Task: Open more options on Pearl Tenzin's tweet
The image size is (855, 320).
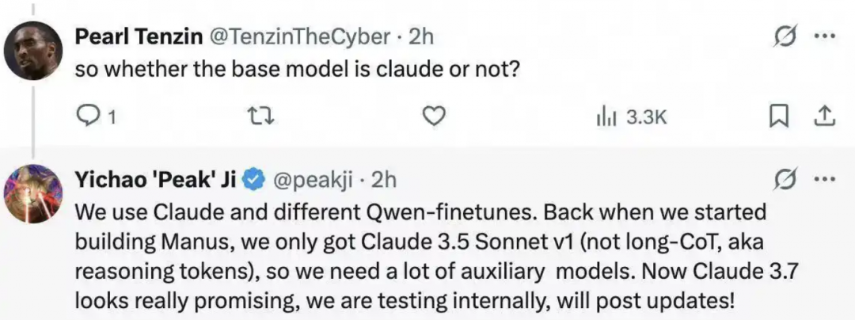Action: (825, 36)
